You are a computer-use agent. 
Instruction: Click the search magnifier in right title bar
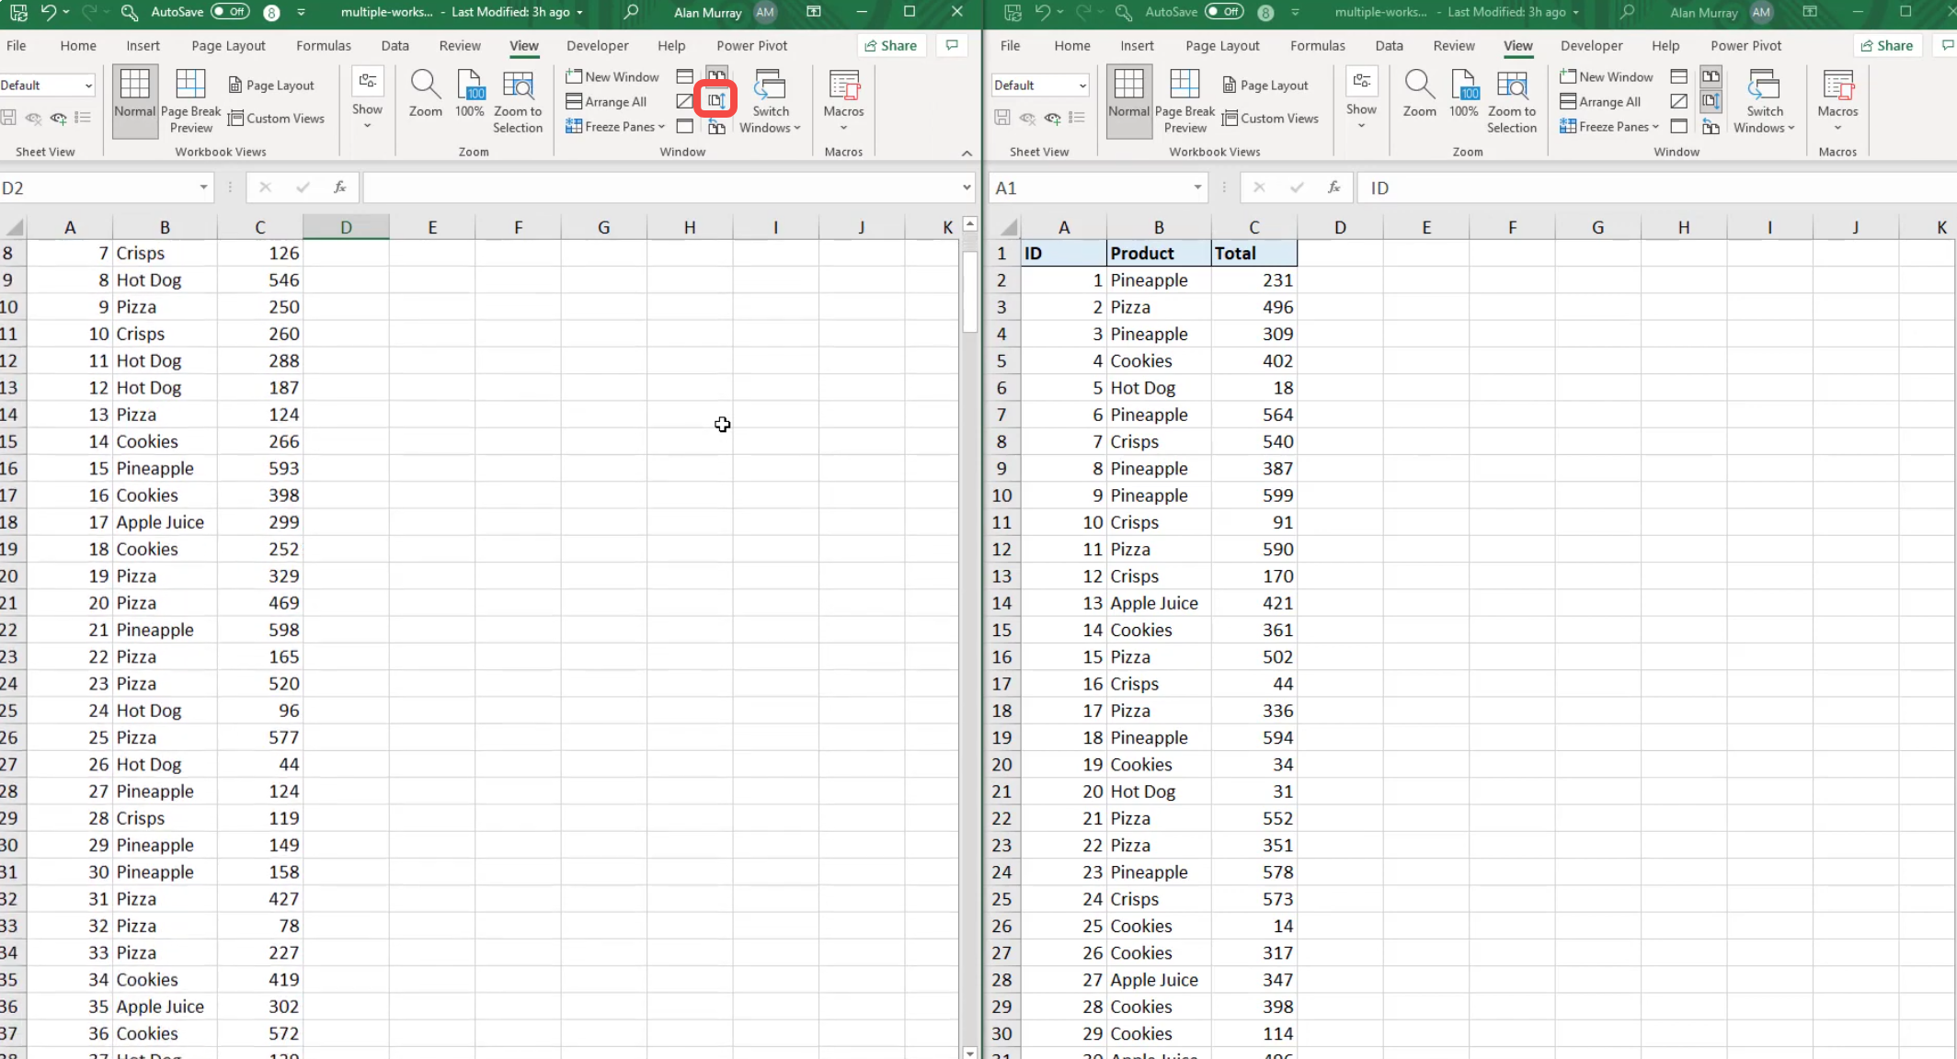point(1627,12)
